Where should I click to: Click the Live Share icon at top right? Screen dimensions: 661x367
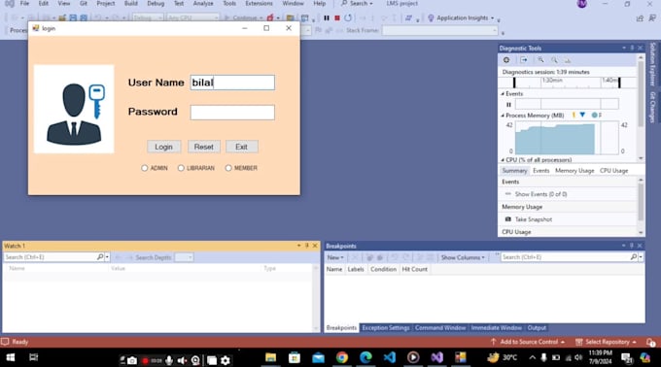640,18
